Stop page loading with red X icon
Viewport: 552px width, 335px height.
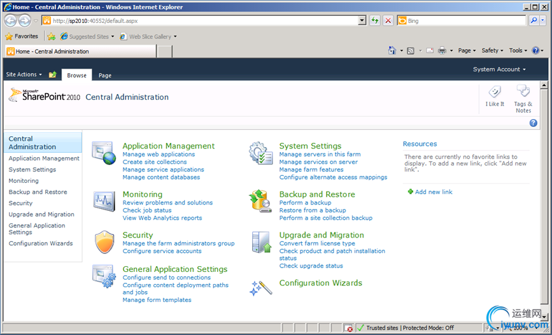pyautogui.click(x=388, y=21)
